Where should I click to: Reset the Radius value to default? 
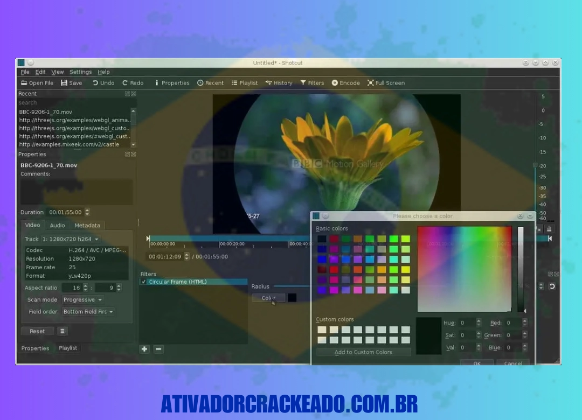(552, 286)
